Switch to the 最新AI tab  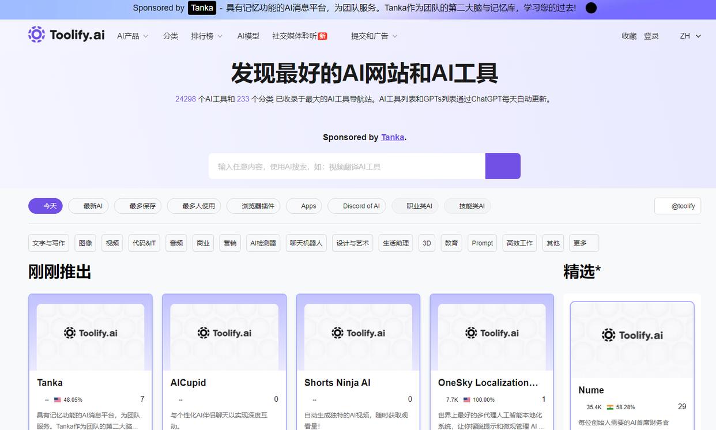click(x=88, y=206)
